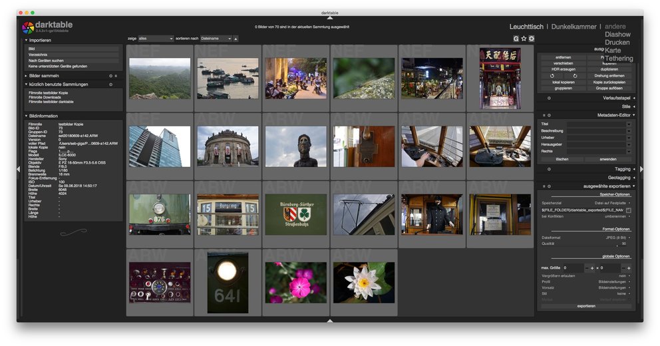Rotate selected images clockwise
The height and width of the screenshot is (346, 660).
click(575, 76)
